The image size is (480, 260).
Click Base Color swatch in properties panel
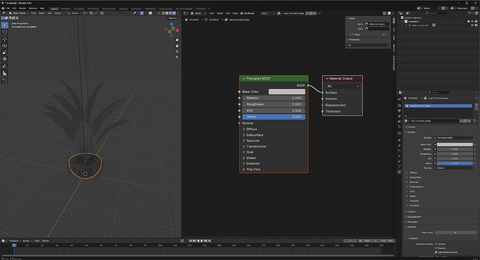point(454,145)
